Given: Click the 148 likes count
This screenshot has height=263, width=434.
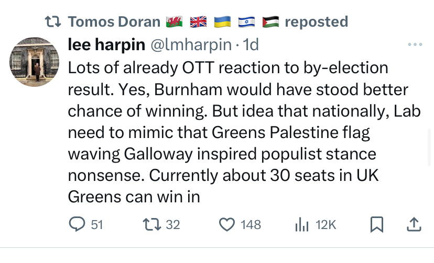Looking at the screenshot, I should (251, 225).
